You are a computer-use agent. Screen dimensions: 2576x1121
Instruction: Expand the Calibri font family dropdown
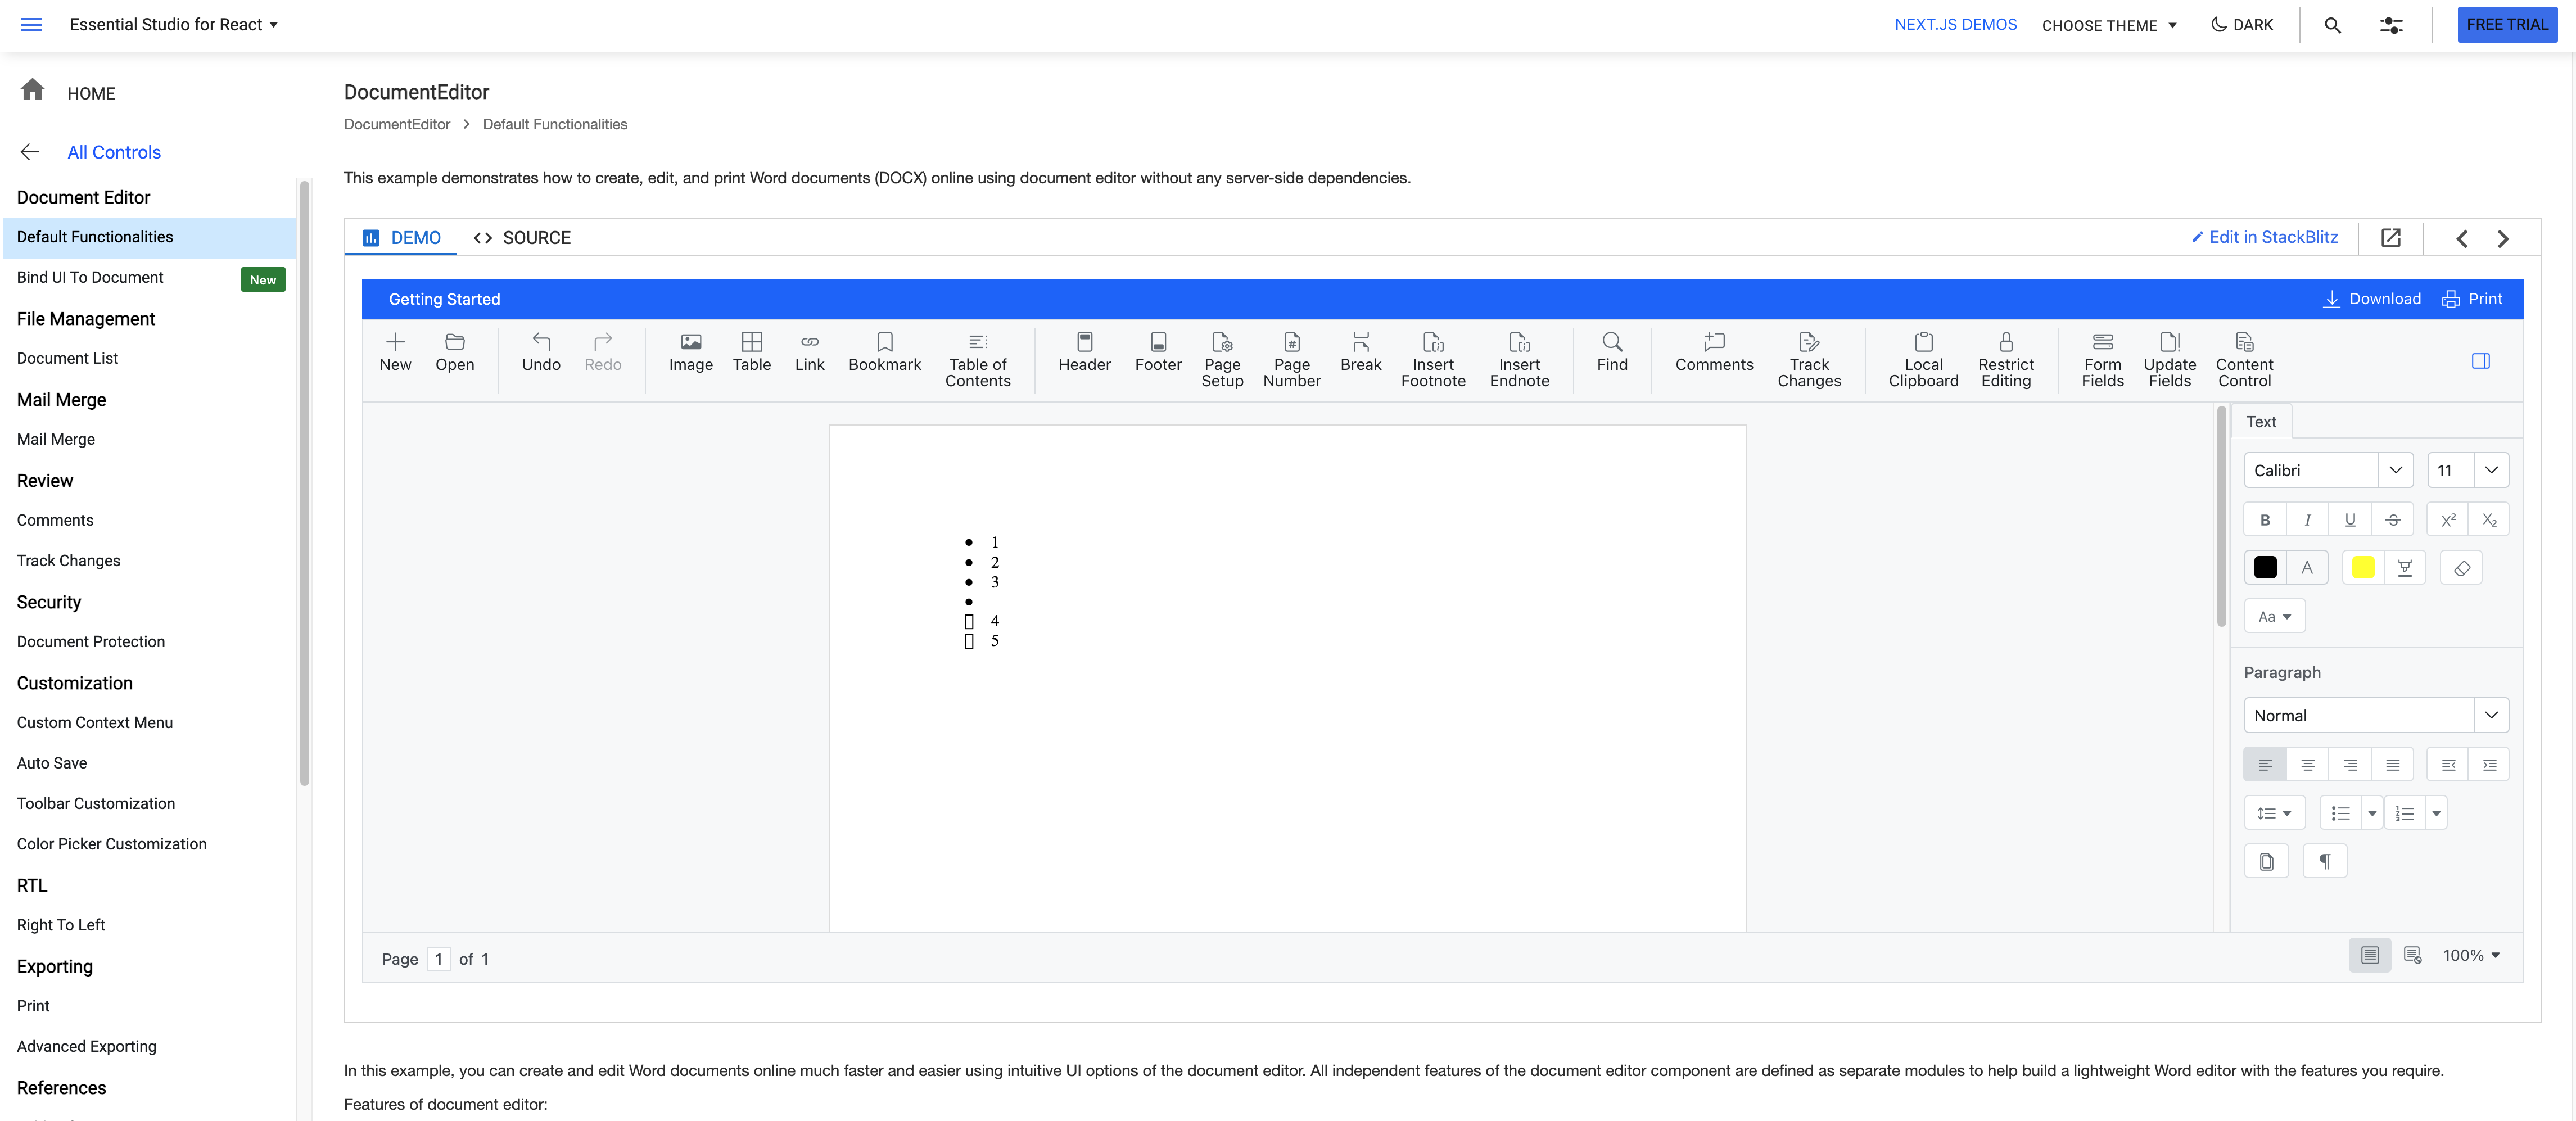pyautogui.click(x=2395, y=470)
